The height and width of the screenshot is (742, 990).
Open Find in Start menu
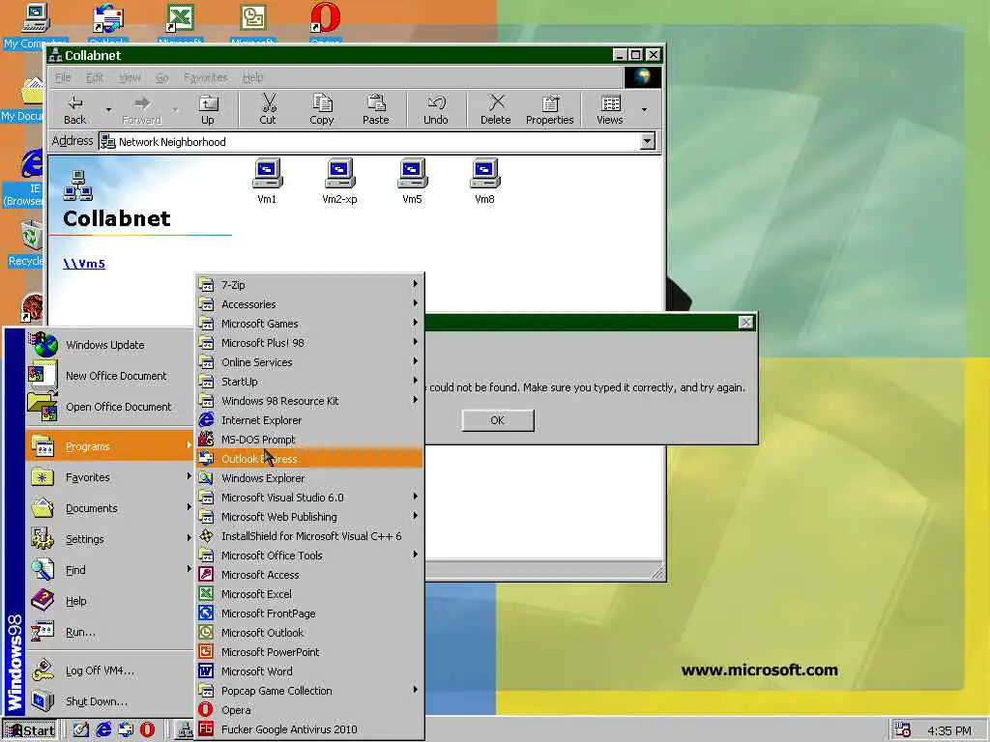click(110, 570)
